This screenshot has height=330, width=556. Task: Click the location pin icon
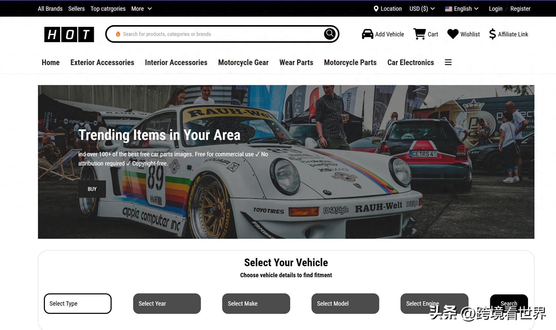click(x=376, y=9)
